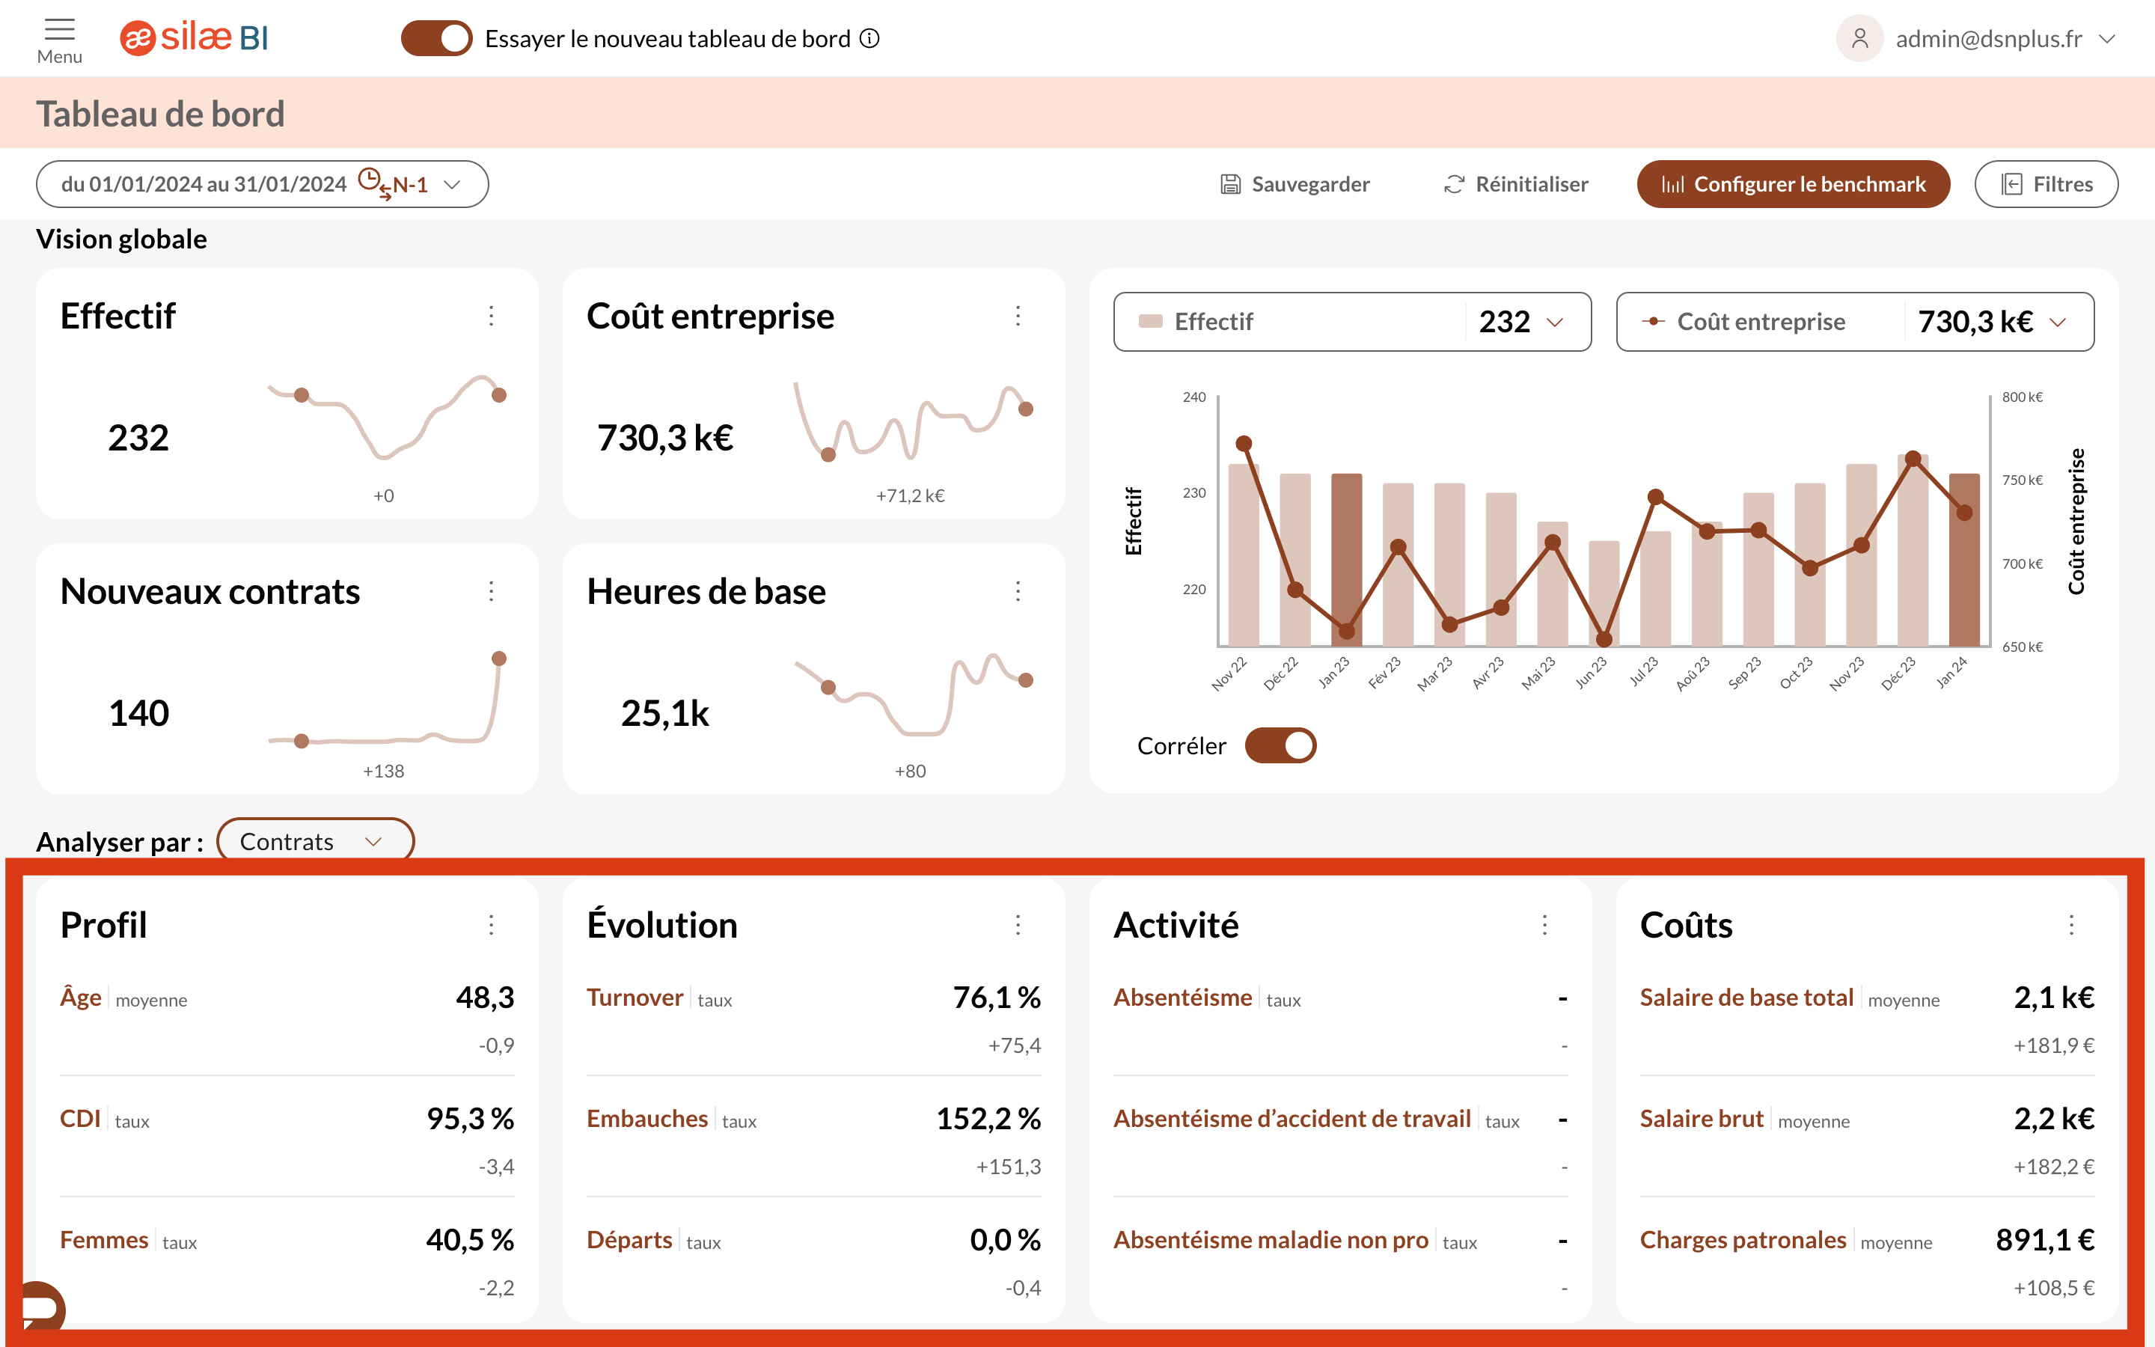The width and height of the screenshot is (2155, 1347).
Task: Open the Activité card three-dot menu
Action: (x=1545, y=925)
